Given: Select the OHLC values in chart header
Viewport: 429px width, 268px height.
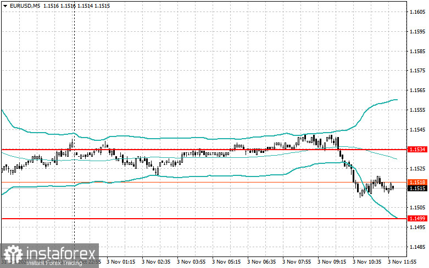Looking at the screenshot, I should 76,5.
